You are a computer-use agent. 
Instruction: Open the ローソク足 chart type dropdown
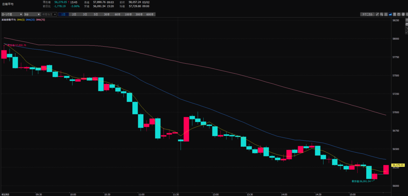click(12, 14)
